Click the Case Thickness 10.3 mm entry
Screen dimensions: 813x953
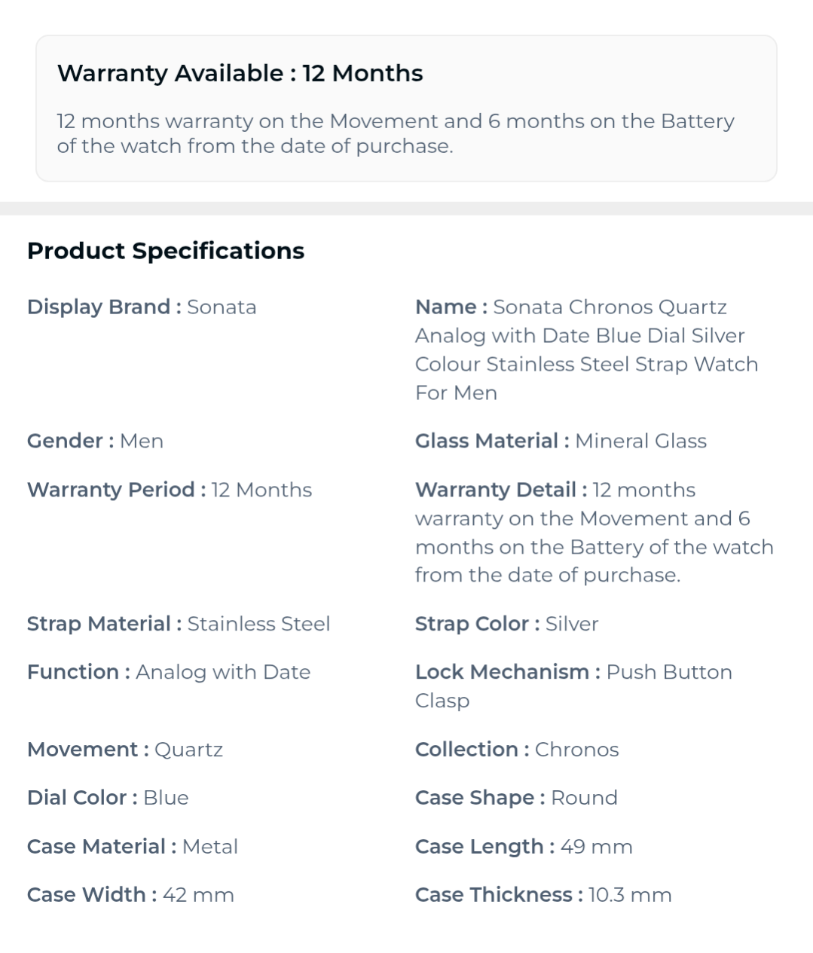pos(543,895)
